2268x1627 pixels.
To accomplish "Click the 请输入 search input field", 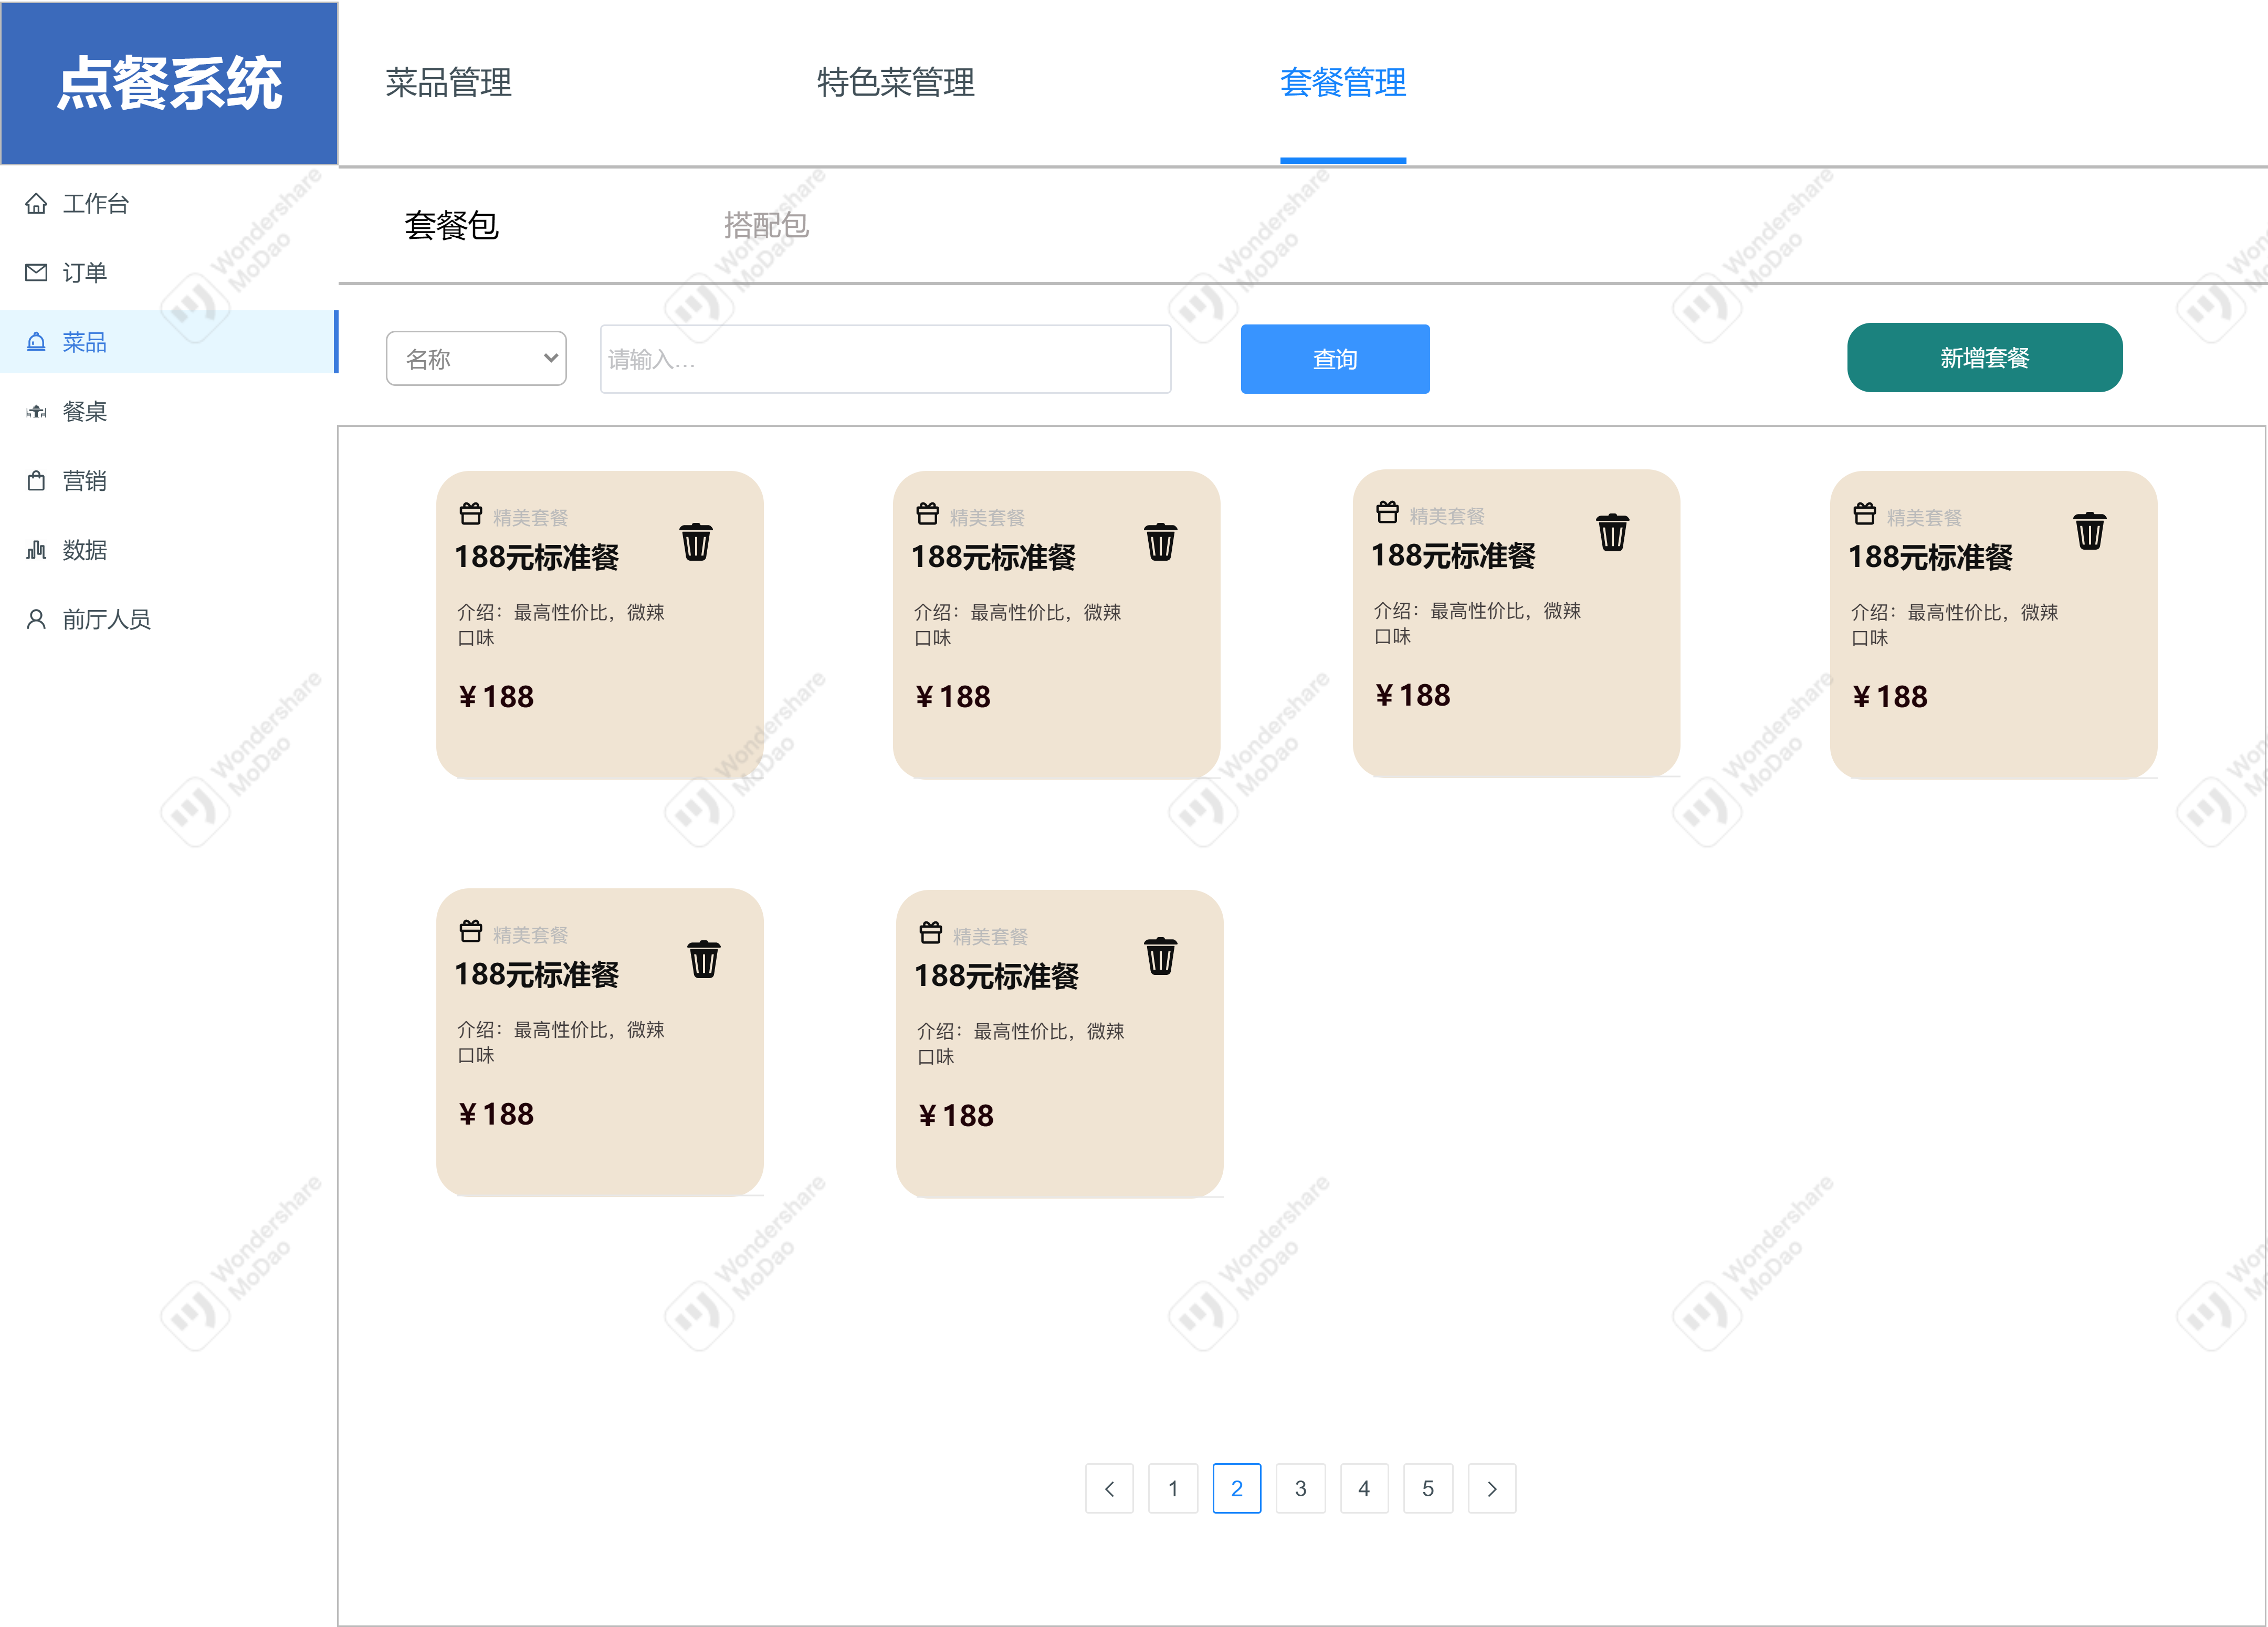I will [885, 359].
